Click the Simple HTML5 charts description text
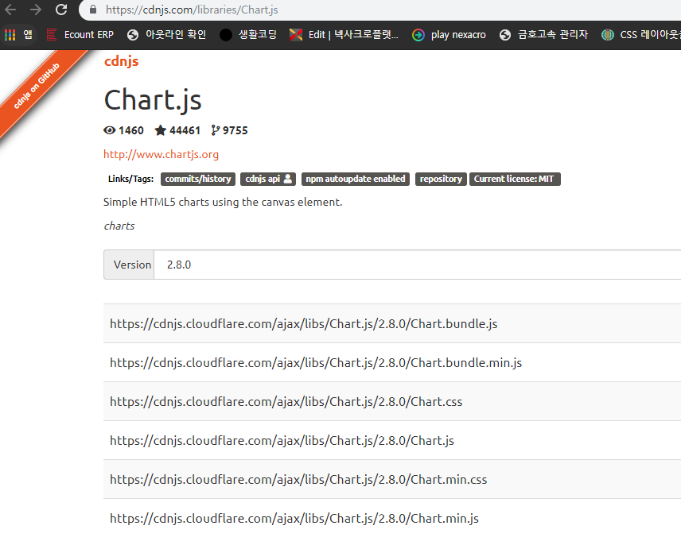The width and height of the screenshot is (681, 541). pos(223,202)
